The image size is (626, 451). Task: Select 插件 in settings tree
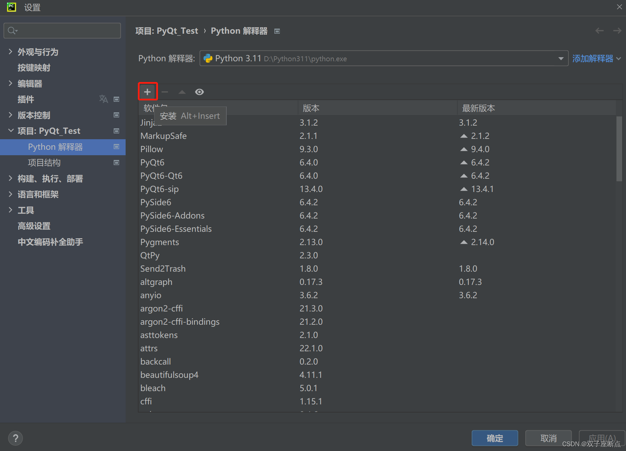pos(26,99)
